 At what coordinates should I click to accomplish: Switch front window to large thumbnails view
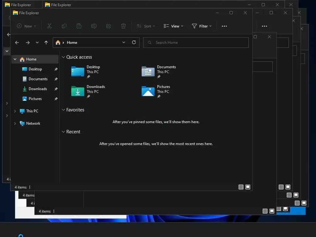pos(248,187)
